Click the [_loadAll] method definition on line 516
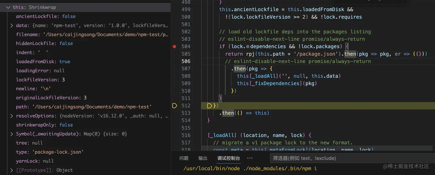 point(222,135)
